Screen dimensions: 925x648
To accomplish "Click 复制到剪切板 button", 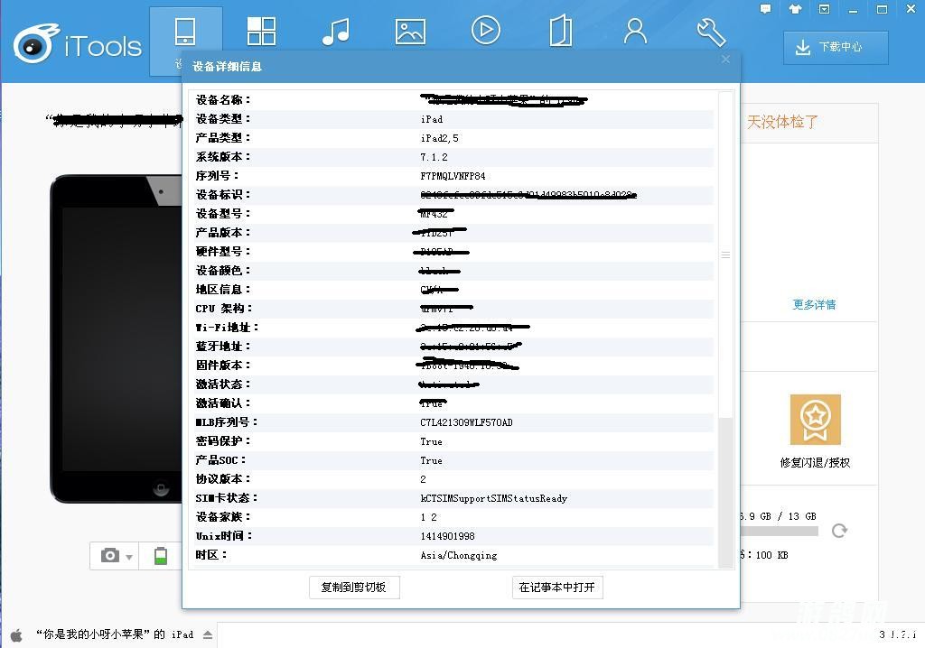I will [354, 587].
